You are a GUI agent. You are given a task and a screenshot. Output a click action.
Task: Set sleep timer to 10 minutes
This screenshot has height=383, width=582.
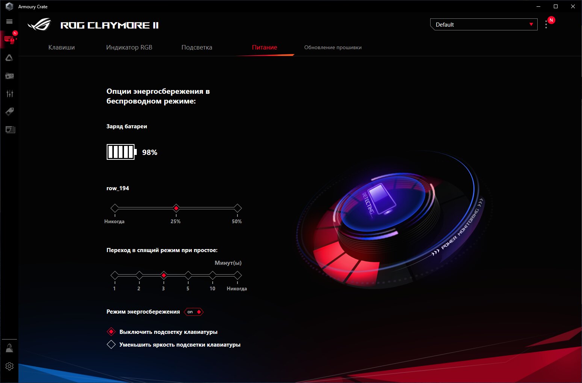click(x=213, y=275)
